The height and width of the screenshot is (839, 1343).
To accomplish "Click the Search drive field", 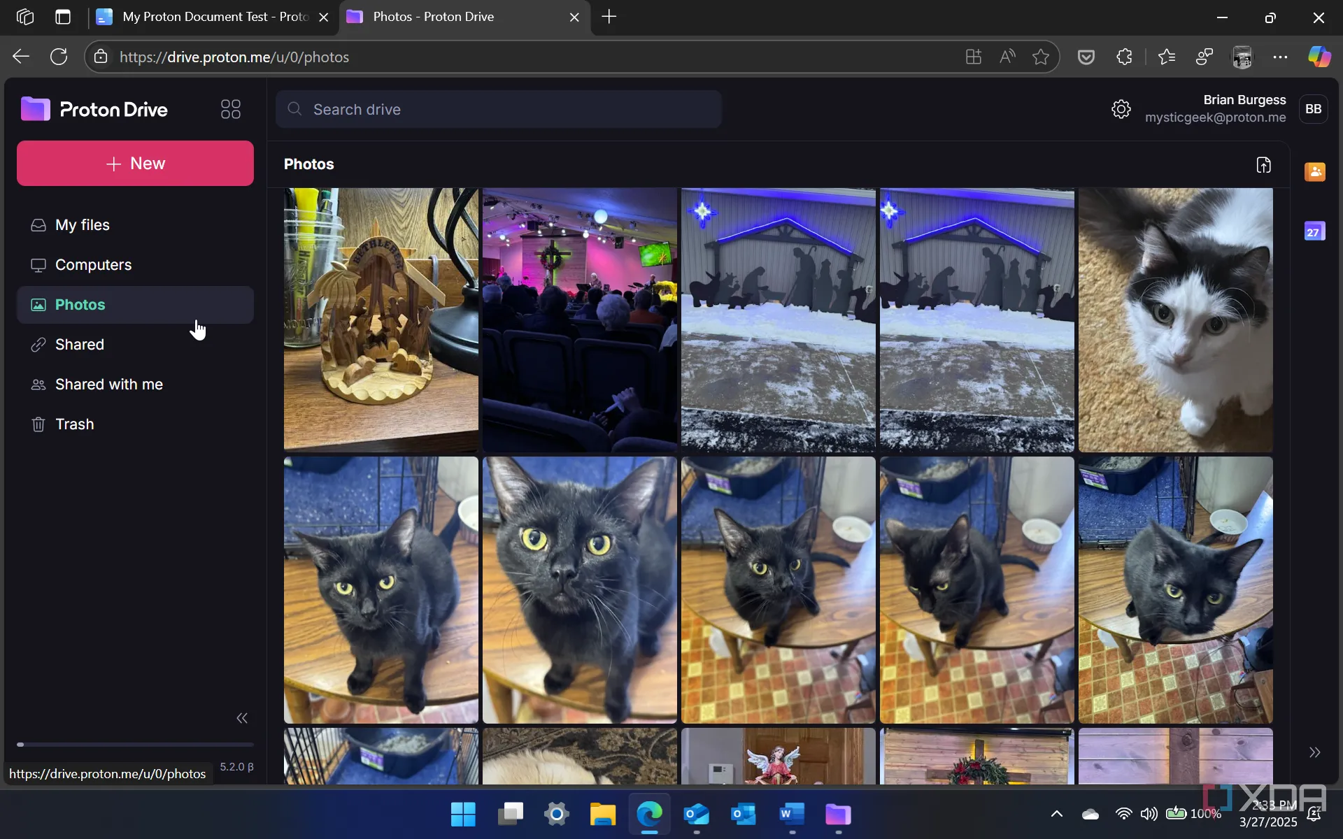I will tap(498, 109).
